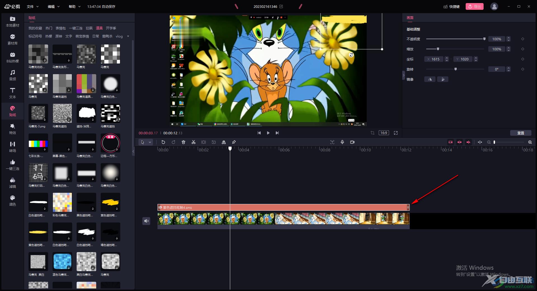The width and height of the screenshot is (537, 291).
Task: Open the 文本 text panel
Action: tap(13, 93)
